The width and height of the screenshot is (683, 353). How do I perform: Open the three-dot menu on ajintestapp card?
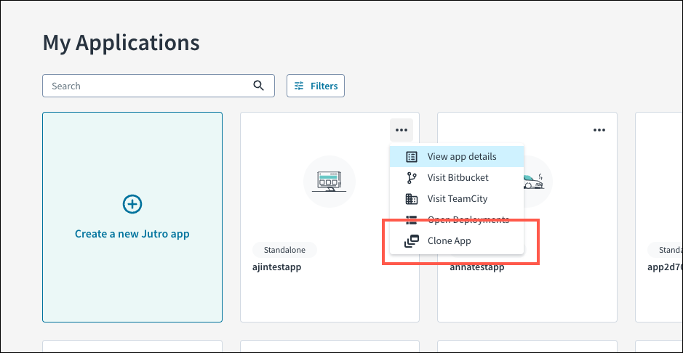[402, 130]
